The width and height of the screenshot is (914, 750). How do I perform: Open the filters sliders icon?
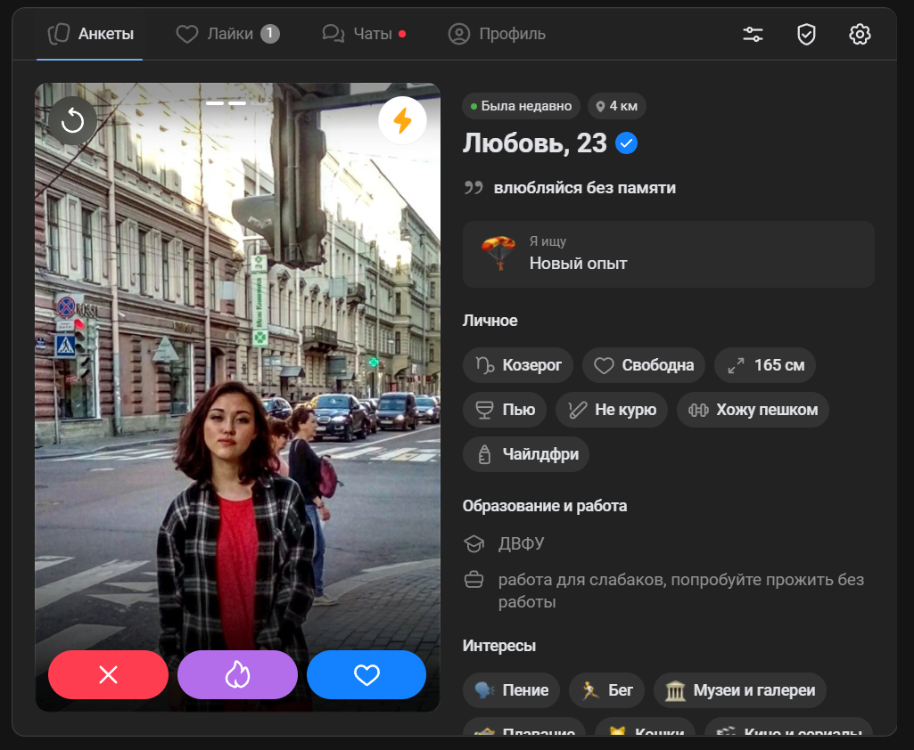pos(753,35)
